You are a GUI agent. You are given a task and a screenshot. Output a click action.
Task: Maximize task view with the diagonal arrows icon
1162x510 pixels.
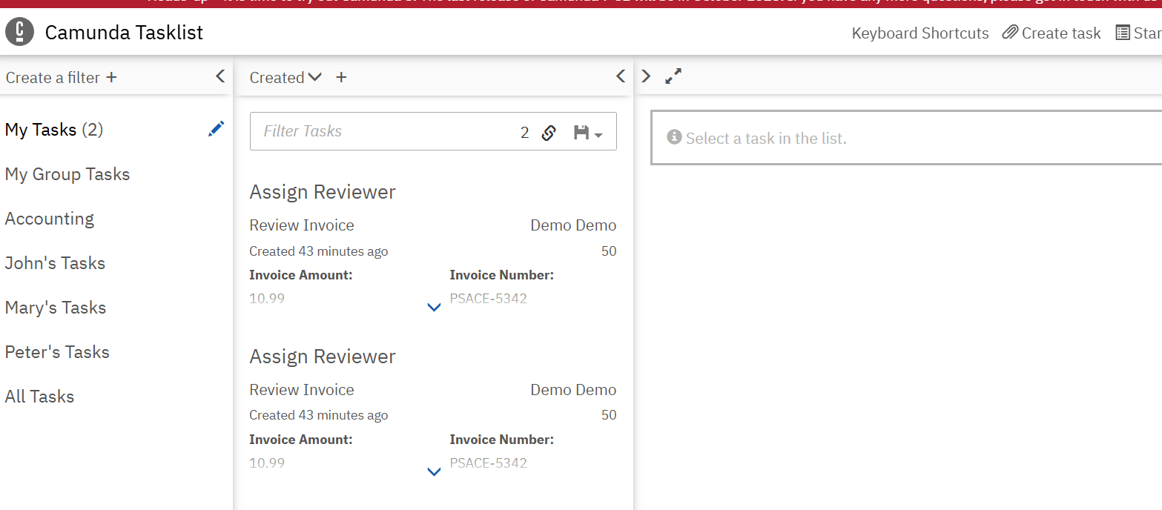[x=673, y=76]
